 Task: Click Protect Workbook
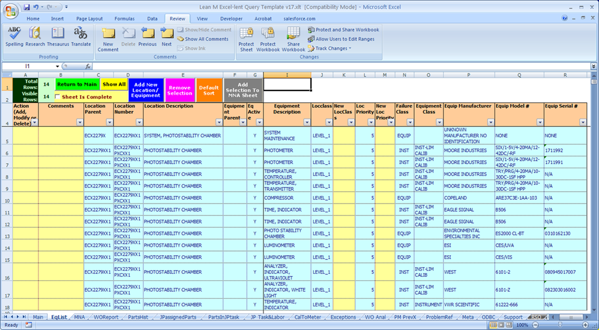(x=268, y=40)
